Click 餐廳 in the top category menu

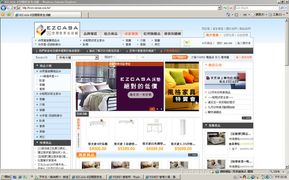(x=157, y=40)
